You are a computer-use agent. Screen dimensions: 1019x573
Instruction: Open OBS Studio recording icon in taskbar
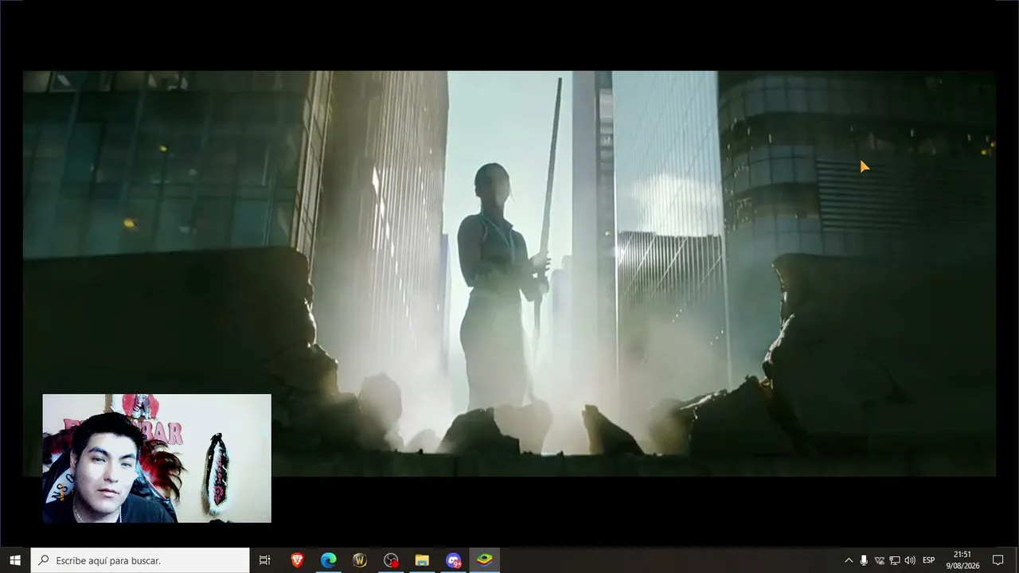(x=391, y=560)
